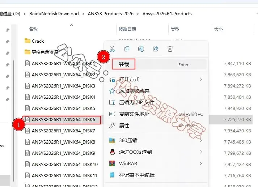
Task: Sort by 修改日期 column header
Action: tap(127, 29)
